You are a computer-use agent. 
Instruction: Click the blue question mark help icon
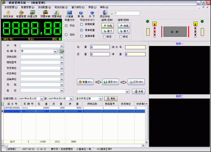point(81,13)
